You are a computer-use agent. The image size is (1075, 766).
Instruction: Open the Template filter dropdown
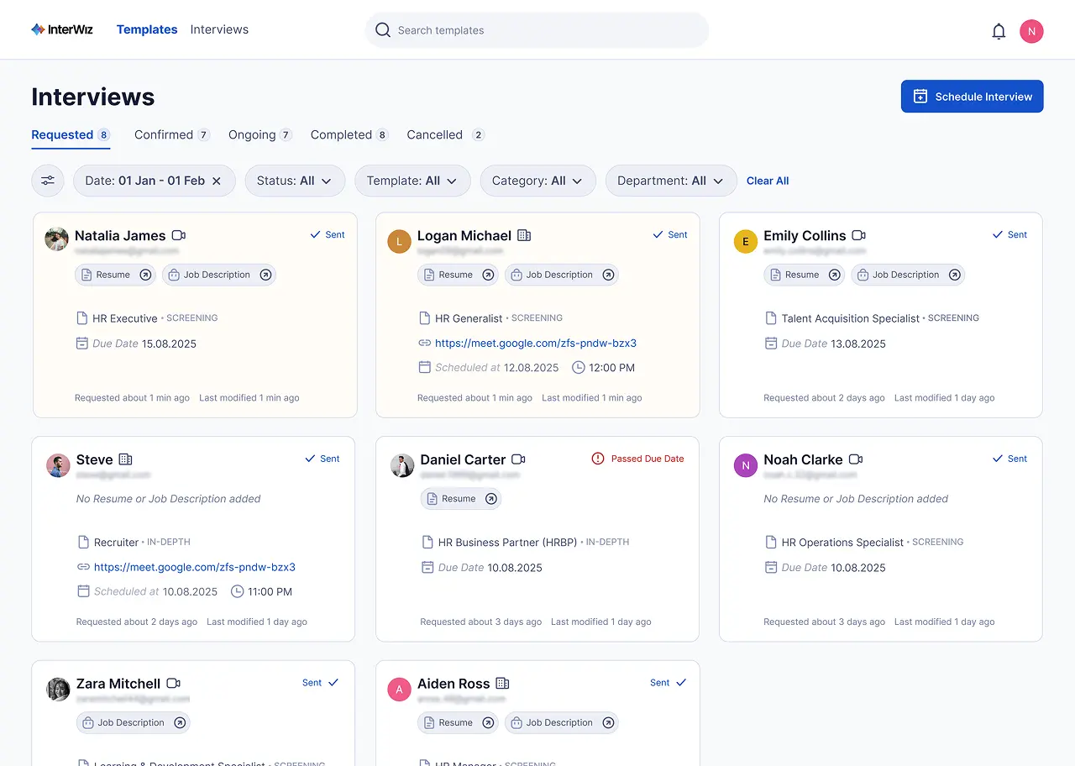[412, 181]
